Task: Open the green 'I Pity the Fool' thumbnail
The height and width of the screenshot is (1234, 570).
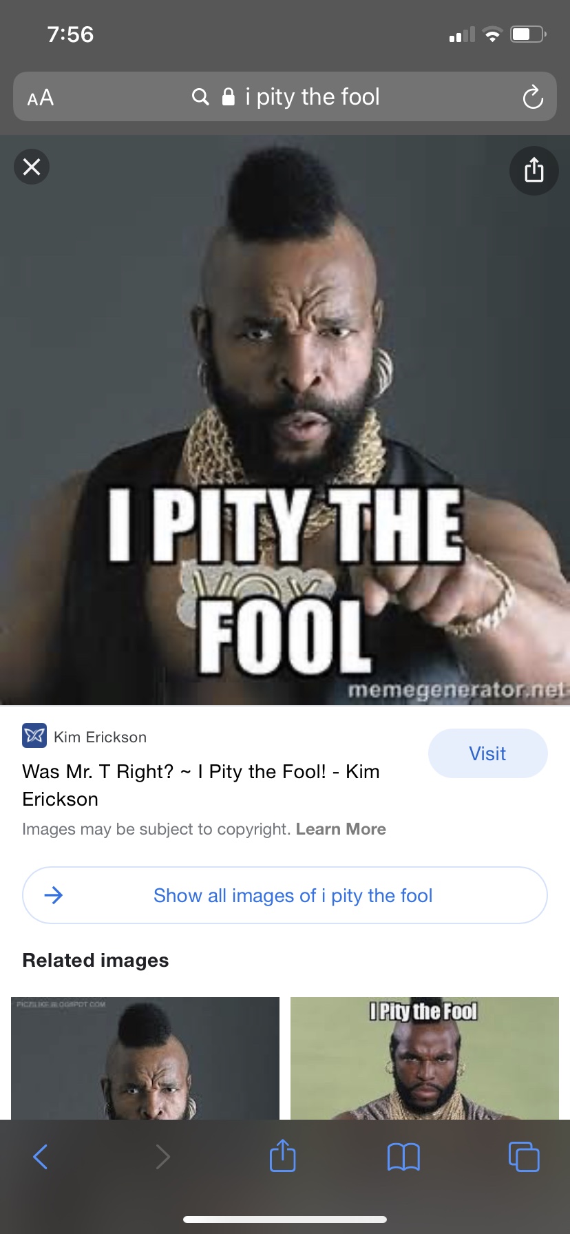Action: click(425, 1058)
